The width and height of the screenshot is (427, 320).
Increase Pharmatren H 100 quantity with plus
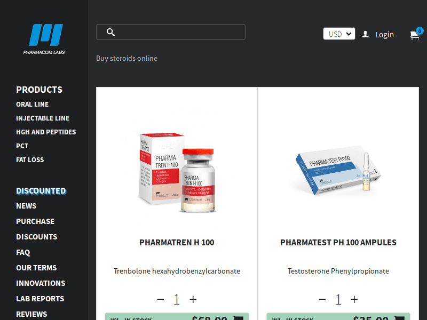(x=193, y=299)
